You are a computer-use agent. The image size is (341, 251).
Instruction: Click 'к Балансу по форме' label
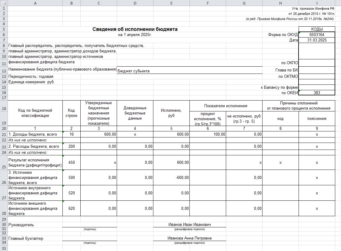point(279,88)
